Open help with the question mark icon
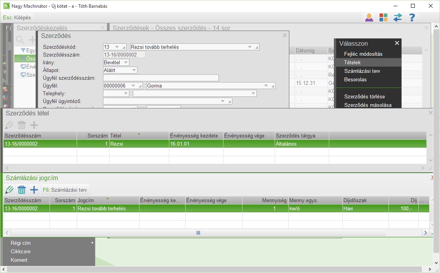Viewport: 440px width, 273px height. (412, 17)
